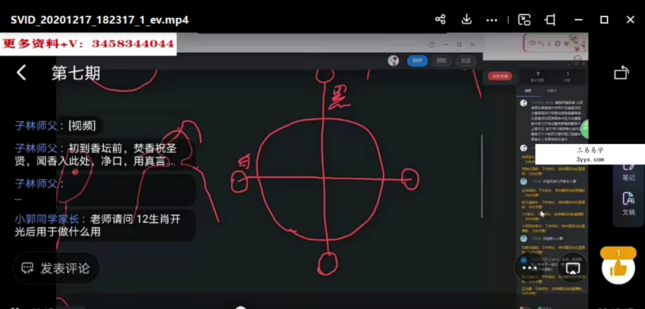Screen dimensions: 645x309
Task: Click the profile avatar beside 保存
Action: tap(393, 61)
